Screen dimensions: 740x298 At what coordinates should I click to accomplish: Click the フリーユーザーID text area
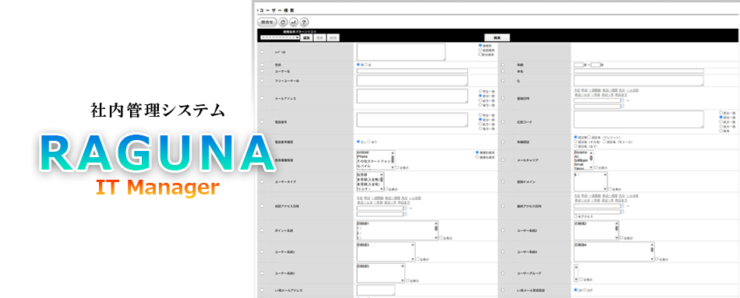[412, 81]
